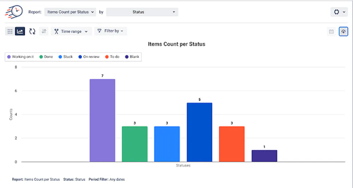This screenshot has width=353, height=188.
Task: Open the Time range dropdown
Action: pyautogui.click(x=71, y=31)
